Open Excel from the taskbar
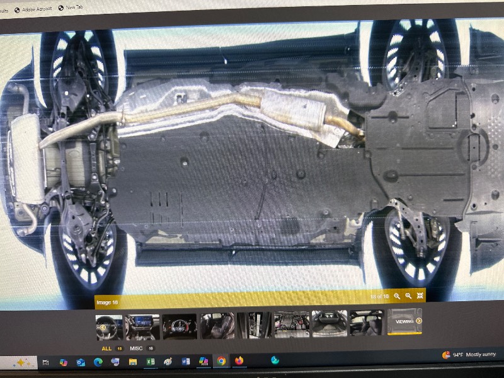Viewport: 504px width, 378px height. click(150, 362)
